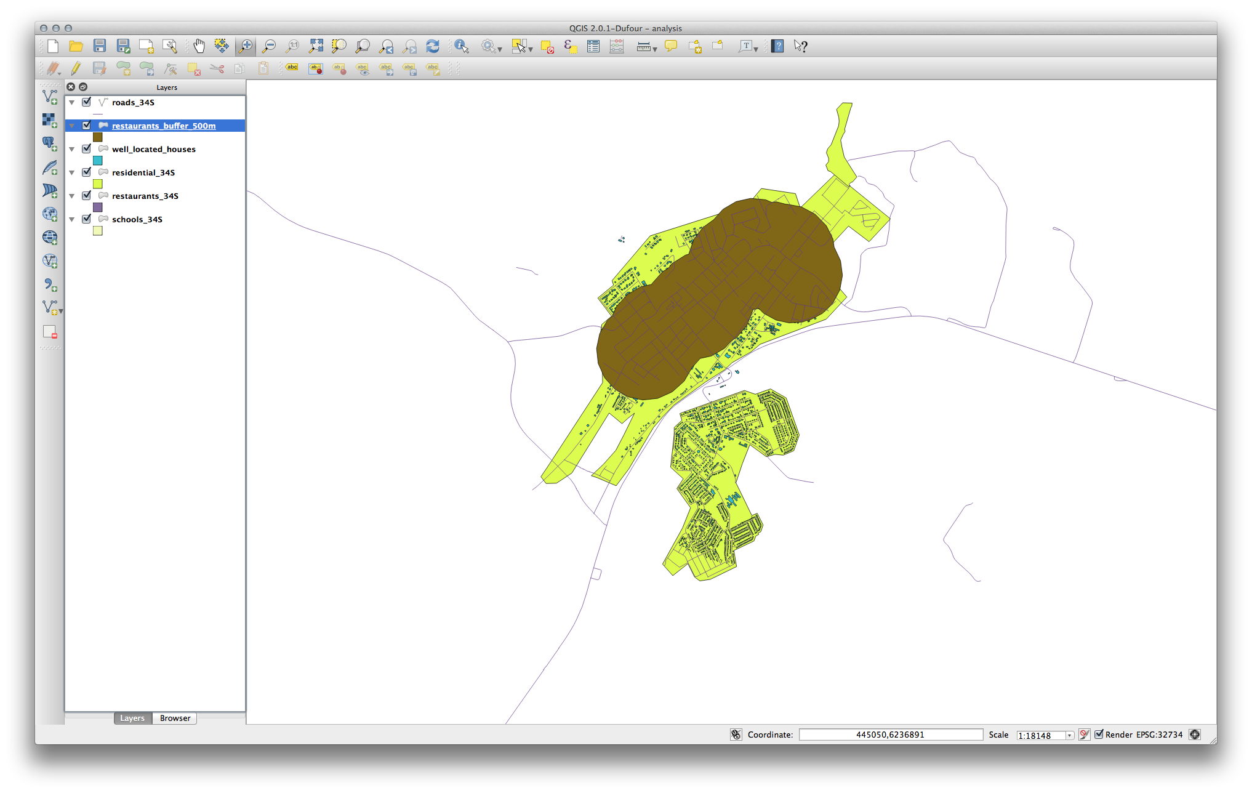Switch to the Browser tab
1252x793 pixels.
(175, 718)
